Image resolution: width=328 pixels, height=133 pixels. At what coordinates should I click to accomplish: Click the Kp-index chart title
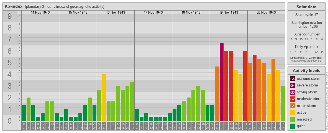point(14,6)
